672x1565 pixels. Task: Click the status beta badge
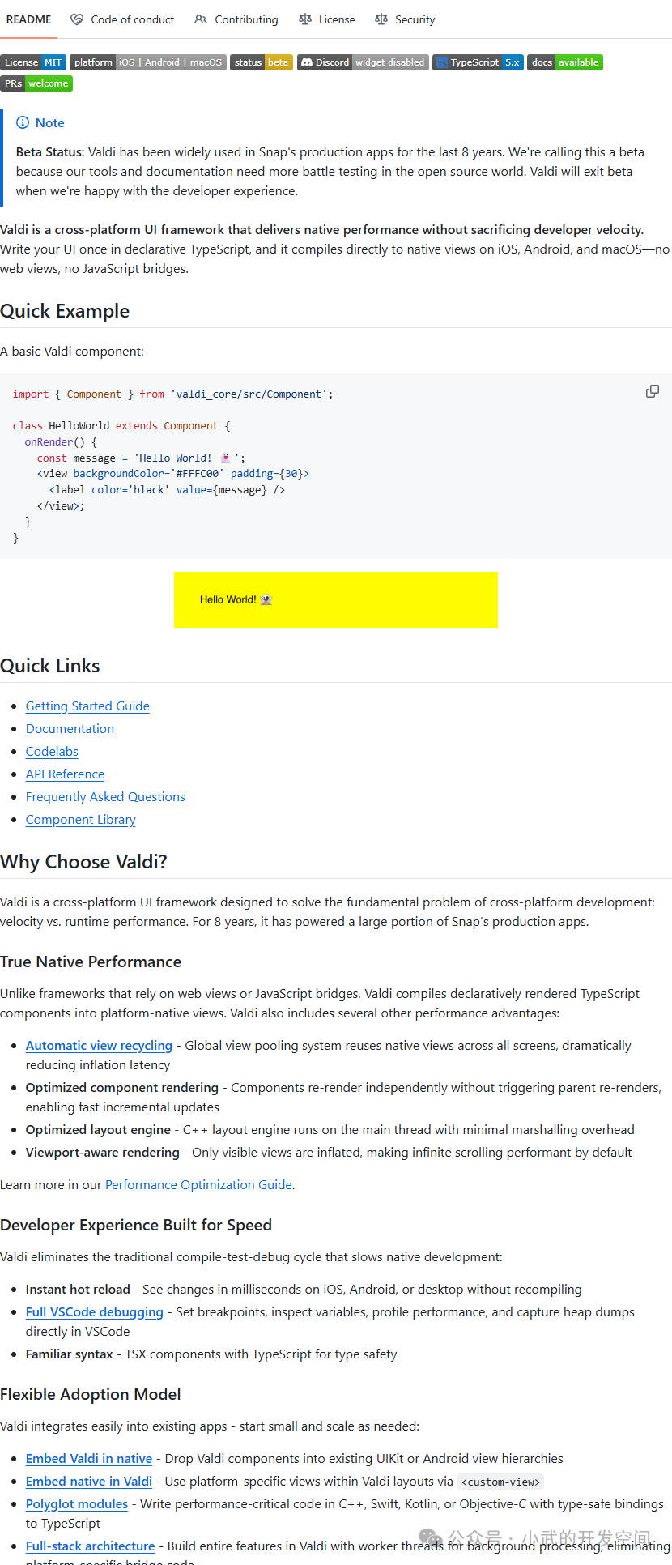click(262, 62)
